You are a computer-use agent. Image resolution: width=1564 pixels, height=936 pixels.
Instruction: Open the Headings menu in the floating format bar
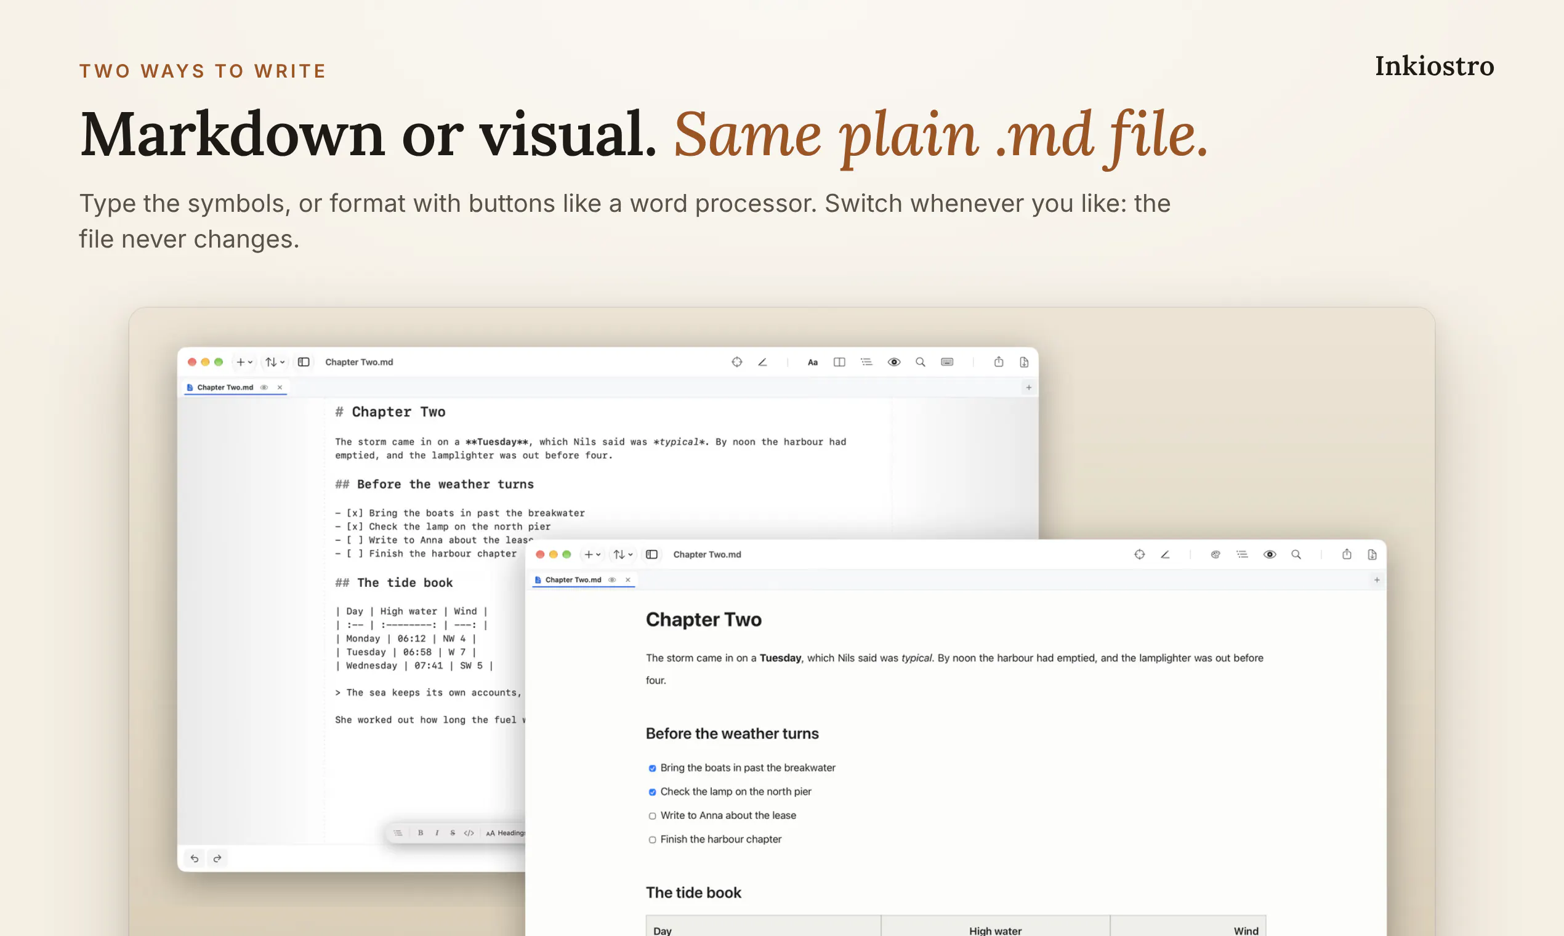(x=505, y=833)
